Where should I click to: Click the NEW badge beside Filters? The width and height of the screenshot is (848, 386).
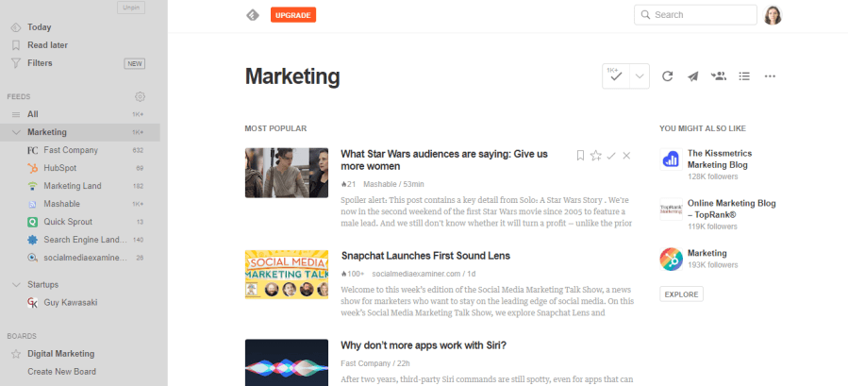135,64
